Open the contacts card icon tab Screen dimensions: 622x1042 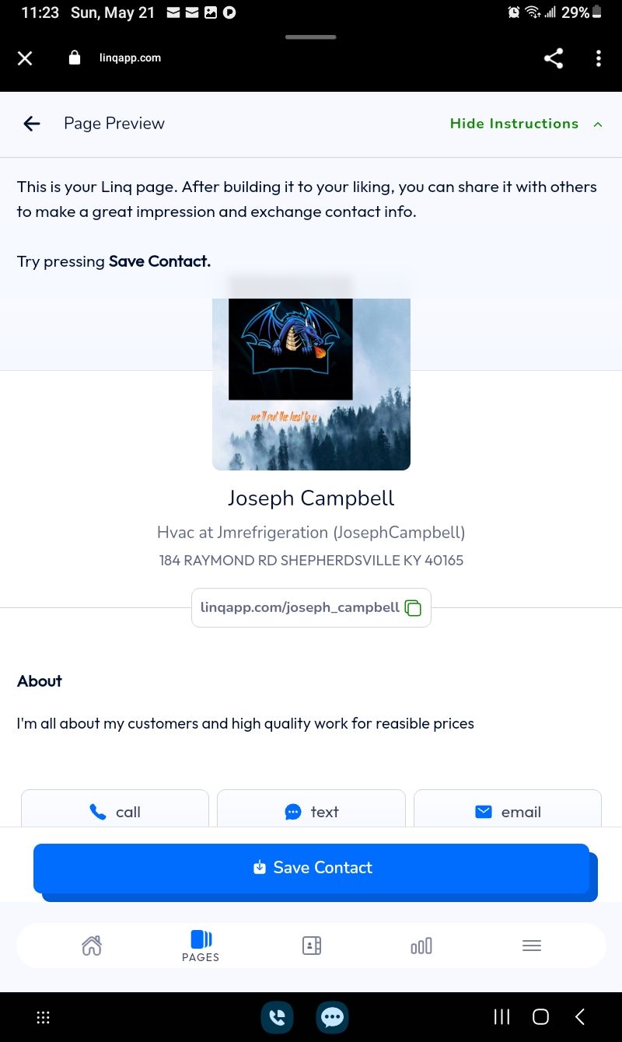(312, 946)
